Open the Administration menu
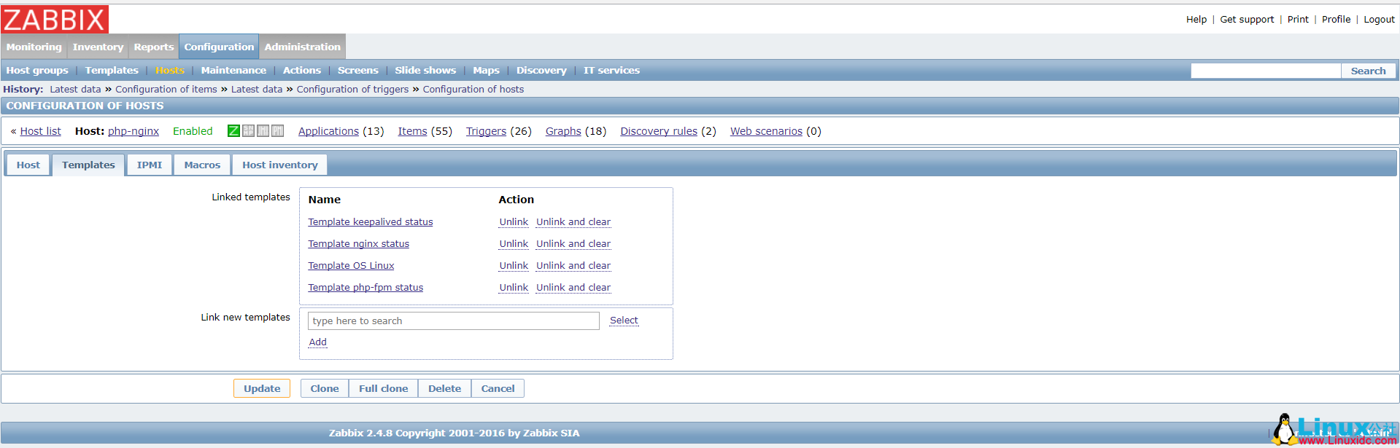The width and height of the screenshot is (1400, 448). tap(302, 47)
